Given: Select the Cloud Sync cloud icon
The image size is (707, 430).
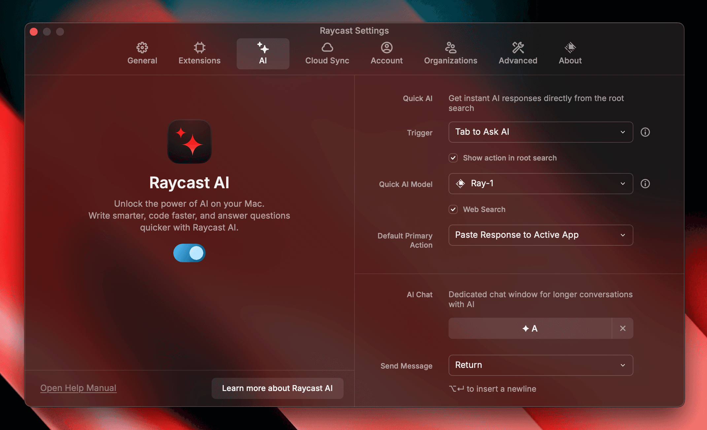Looking at the screenshot, I should [326, 47].
